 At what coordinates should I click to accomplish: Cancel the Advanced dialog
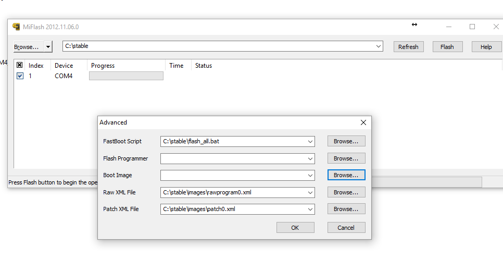pyautogui.click(x=346, y=228)
